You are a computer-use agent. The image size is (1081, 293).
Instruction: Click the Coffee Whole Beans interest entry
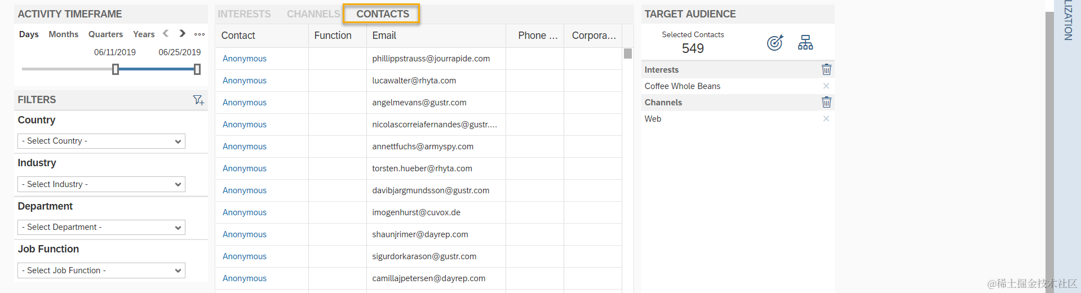tap(683, 86)
